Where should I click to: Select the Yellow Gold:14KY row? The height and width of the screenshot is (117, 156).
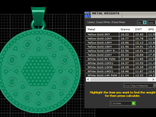tap(121, 43)
